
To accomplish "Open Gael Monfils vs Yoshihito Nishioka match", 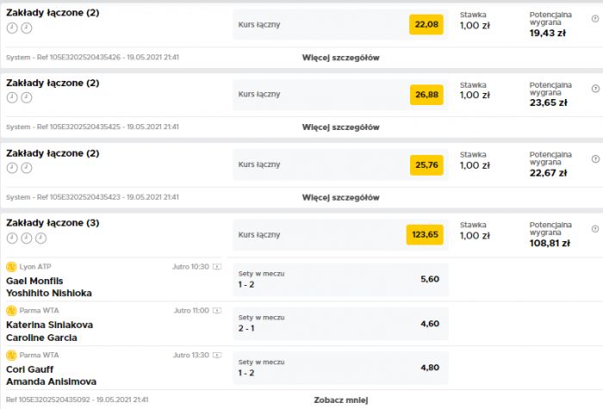I will (x=49, y=287).
